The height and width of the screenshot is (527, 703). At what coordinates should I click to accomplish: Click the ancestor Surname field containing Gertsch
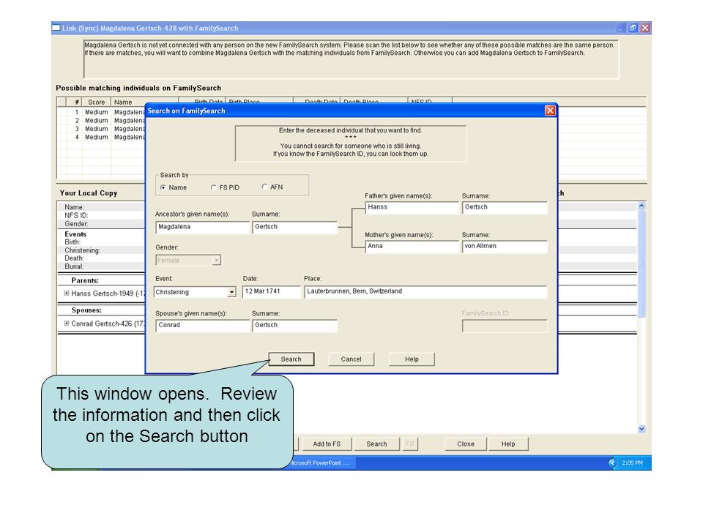click(x=294, y=227)
